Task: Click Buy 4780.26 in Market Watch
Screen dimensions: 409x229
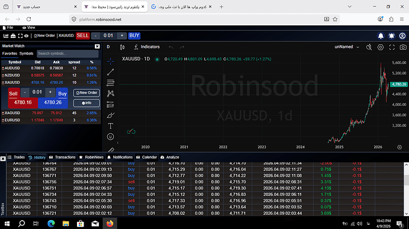Action: coord(53,102)
